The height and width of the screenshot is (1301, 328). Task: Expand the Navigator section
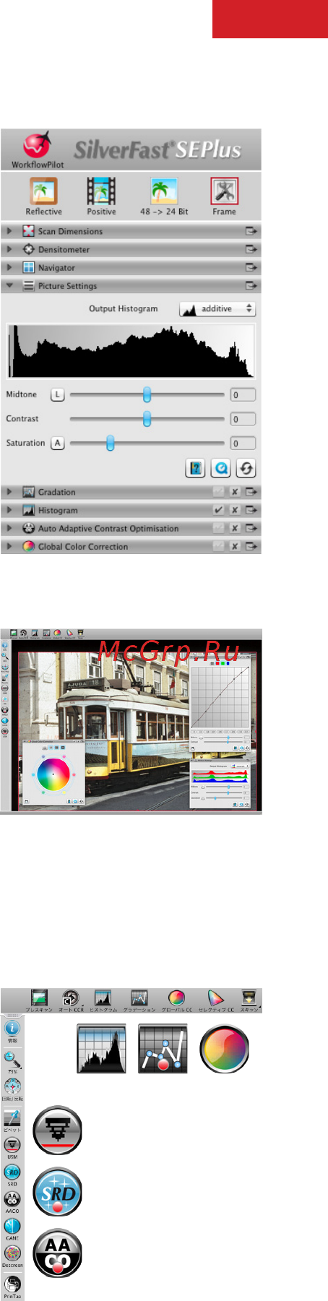pos(9,267)
